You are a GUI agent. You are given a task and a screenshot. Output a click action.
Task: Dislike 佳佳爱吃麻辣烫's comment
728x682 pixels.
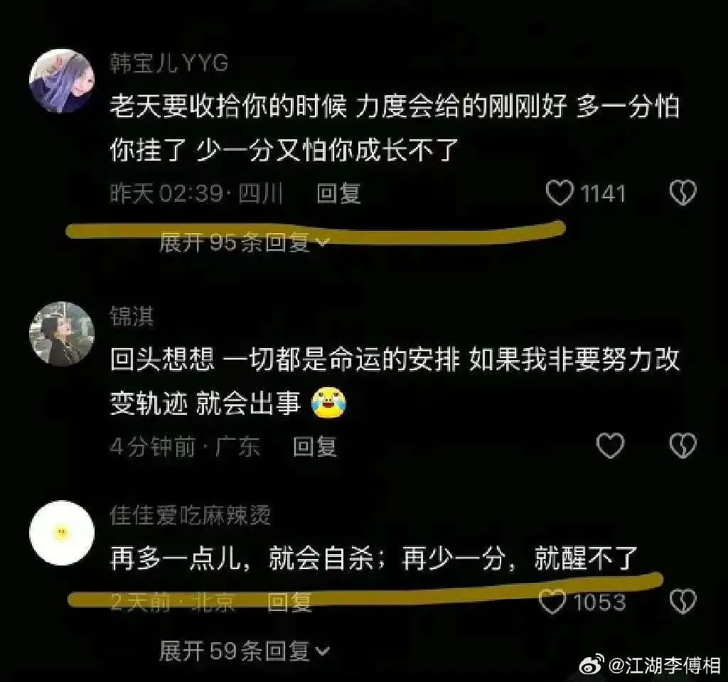(x=683, y=602)
